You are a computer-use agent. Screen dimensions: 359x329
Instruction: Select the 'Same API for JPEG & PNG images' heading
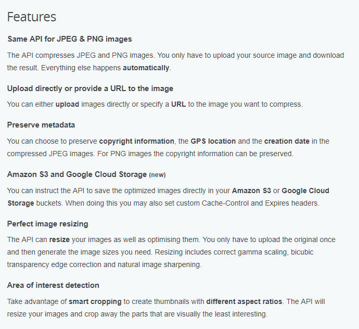coord(70,39)
